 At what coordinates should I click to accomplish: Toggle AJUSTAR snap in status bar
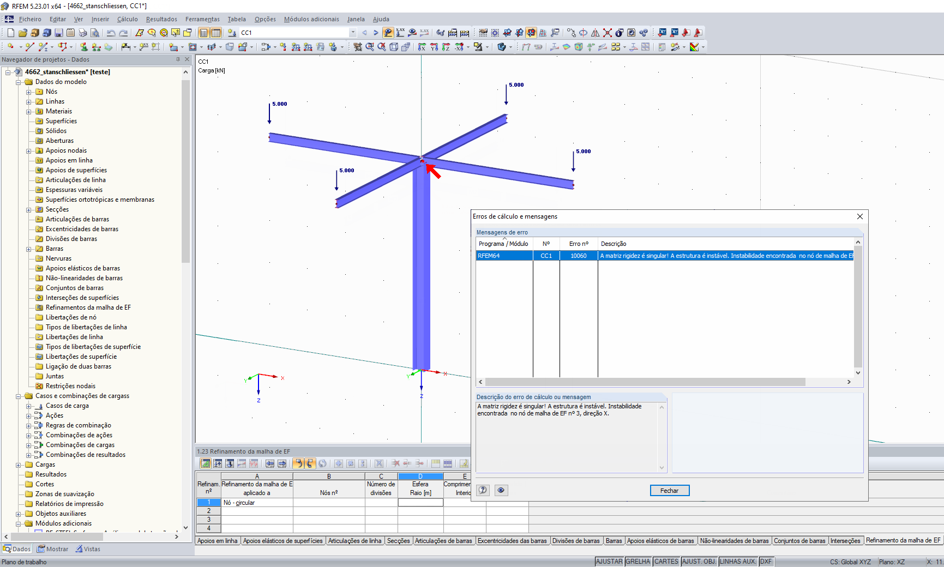pyautogui.click(x=609, y=562)
